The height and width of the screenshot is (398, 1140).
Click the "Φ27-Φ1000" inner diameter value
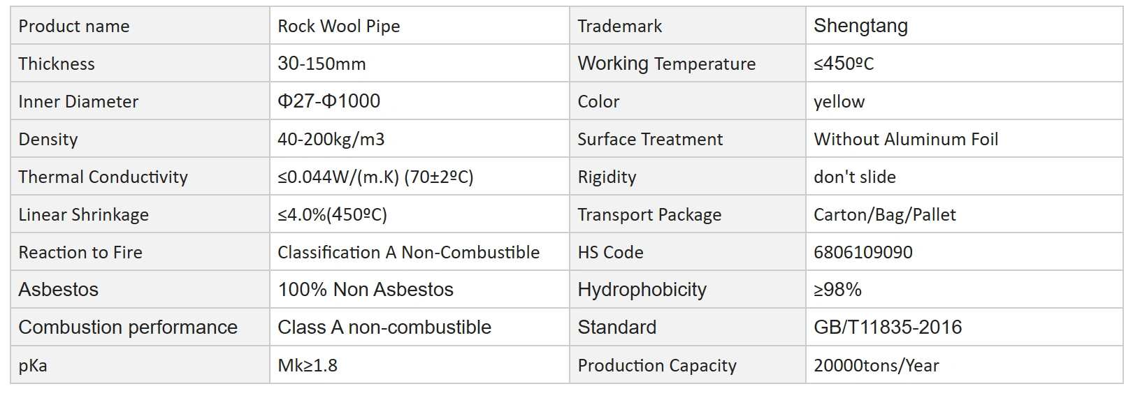[x=329, y=101]
